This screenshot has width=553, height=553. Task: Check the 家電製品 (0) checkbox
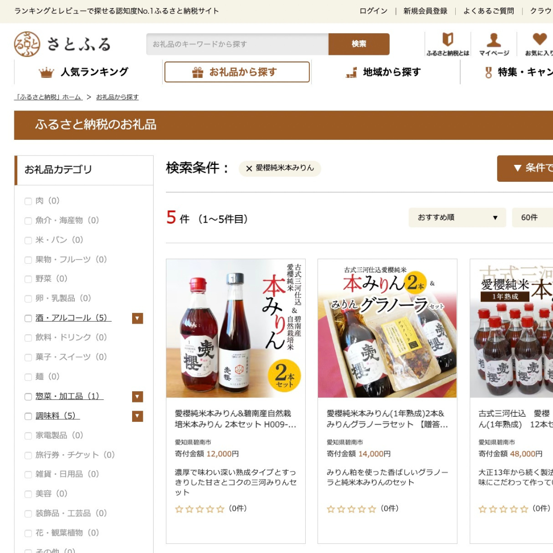click(28, 436)
